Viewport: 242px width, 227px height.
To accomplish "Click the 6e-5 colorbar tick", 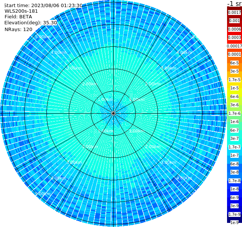I will [x=235, y=63].
